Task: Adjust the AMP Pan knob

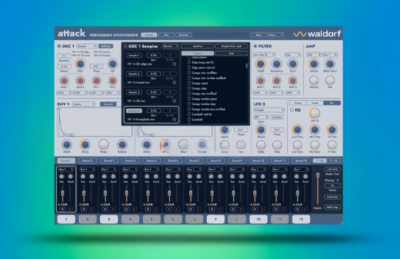Action: [x=330, y=81]
